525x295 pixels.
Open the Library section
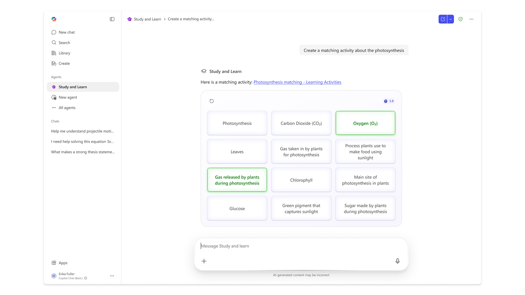pyautogui.click(x=83, y=53)
